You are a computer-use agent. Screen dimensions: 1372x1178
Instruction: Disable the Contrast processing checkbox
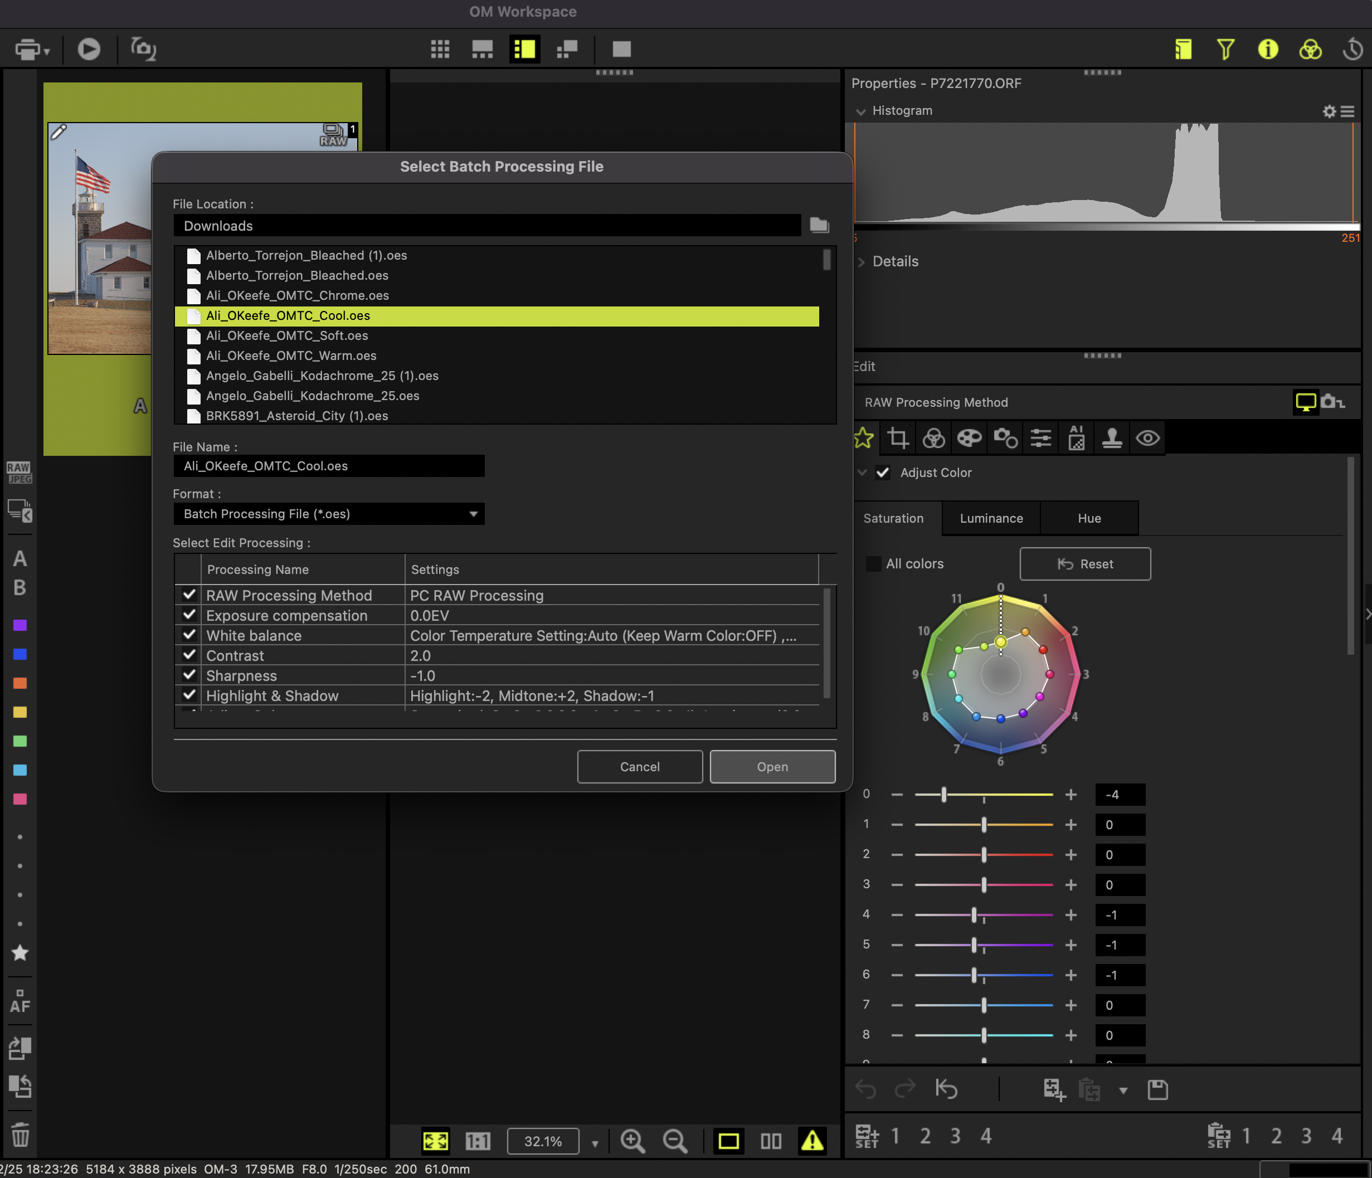click(189, 655)
